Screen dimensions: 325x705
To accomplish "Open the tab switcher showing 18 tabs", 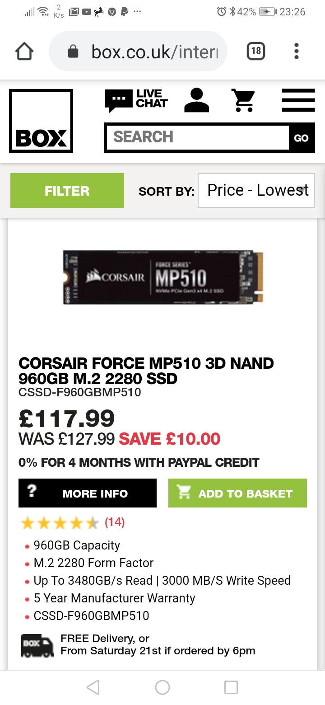I will (x=256, y=51).
